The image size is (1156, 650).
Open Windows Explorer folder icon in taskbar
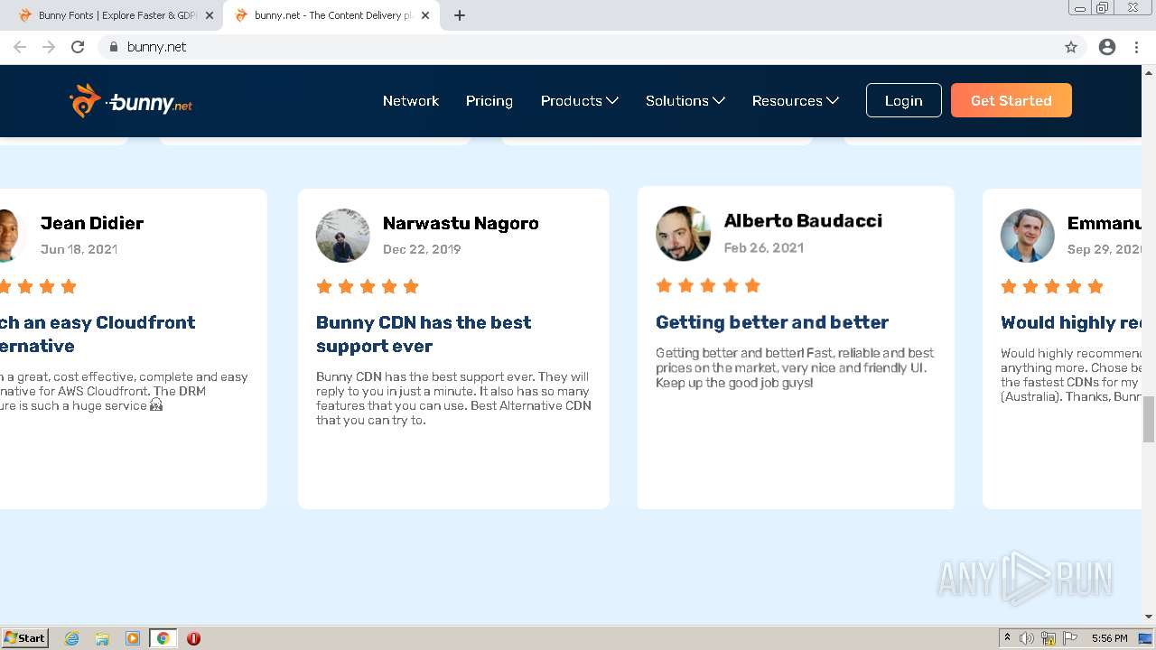click(102, 638)
